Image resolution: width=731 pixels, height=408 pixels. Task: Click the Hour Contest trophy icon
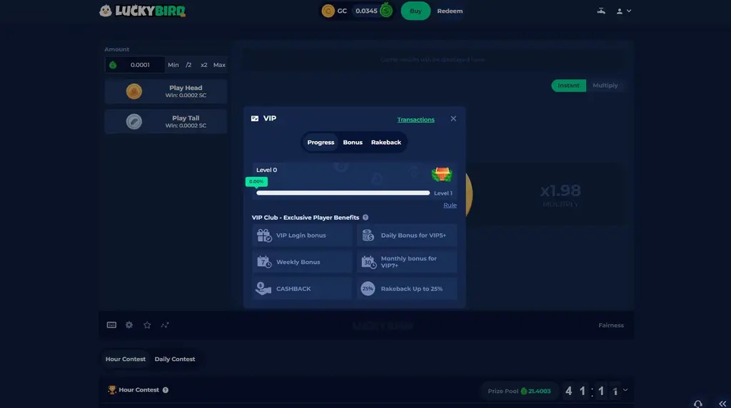tap(112, 390)
